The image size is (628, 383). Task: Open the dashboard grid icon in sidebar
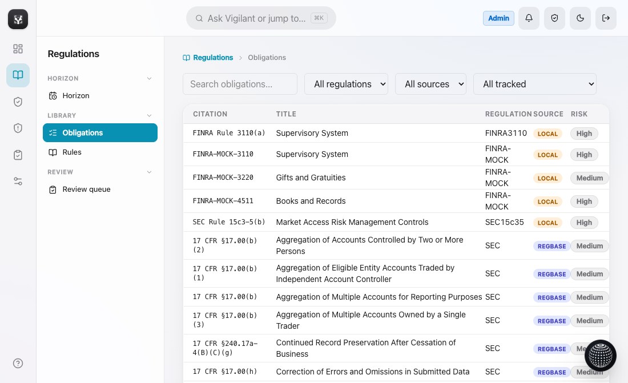(x=18, y=49)
